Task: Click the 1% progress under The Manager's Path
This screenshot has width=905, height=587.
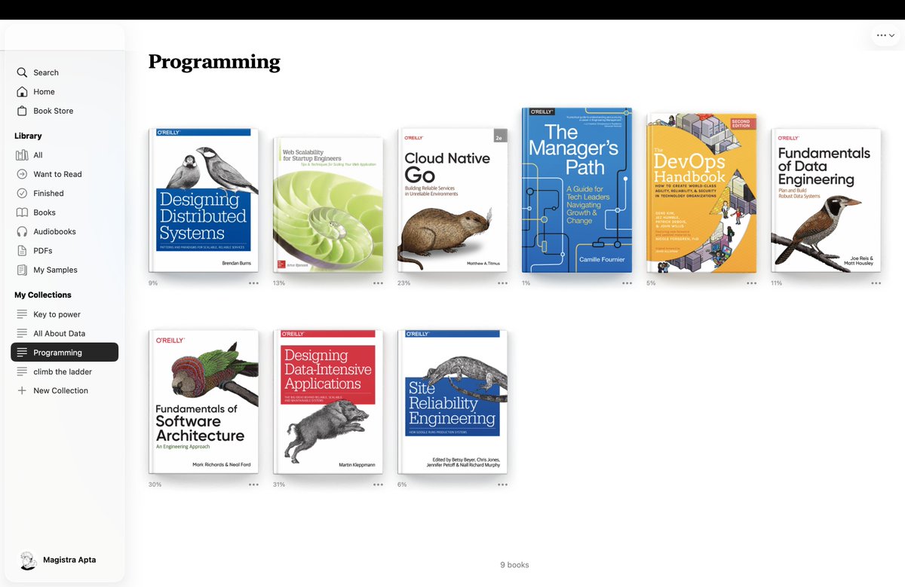Action: pos(526,283)
